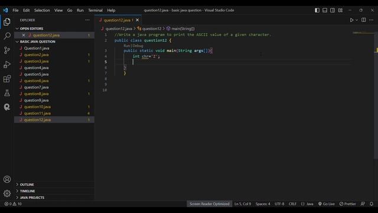Open question3.java in explorer
This screenshot has height=213, width=378.
[54, 61]
